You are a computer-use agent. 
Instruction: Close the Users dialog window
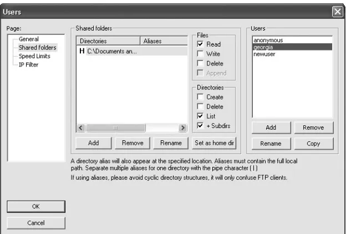[337, 12]
